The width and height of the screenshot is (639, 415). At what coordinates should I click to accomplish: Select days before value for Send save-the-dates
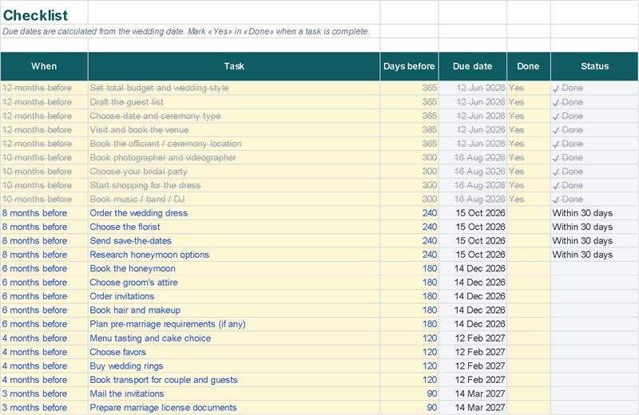pyautogui.click(x=409, y=241)
